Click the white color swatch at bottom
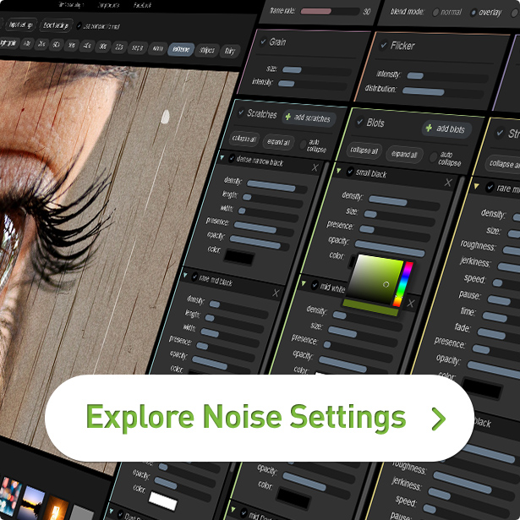Viewport: 520px width, 520px height. 163,501
